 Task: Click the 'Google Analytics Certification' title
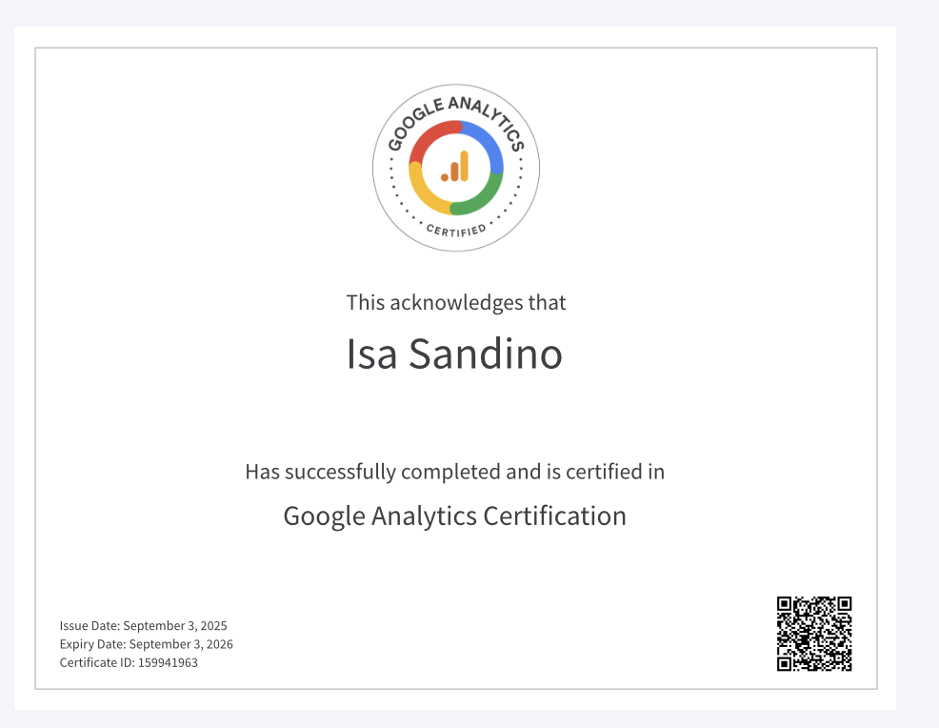click(x=454, y=516)
